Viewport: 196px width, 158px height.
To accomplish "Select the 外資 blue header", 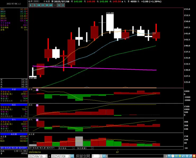I will point(14,89).
